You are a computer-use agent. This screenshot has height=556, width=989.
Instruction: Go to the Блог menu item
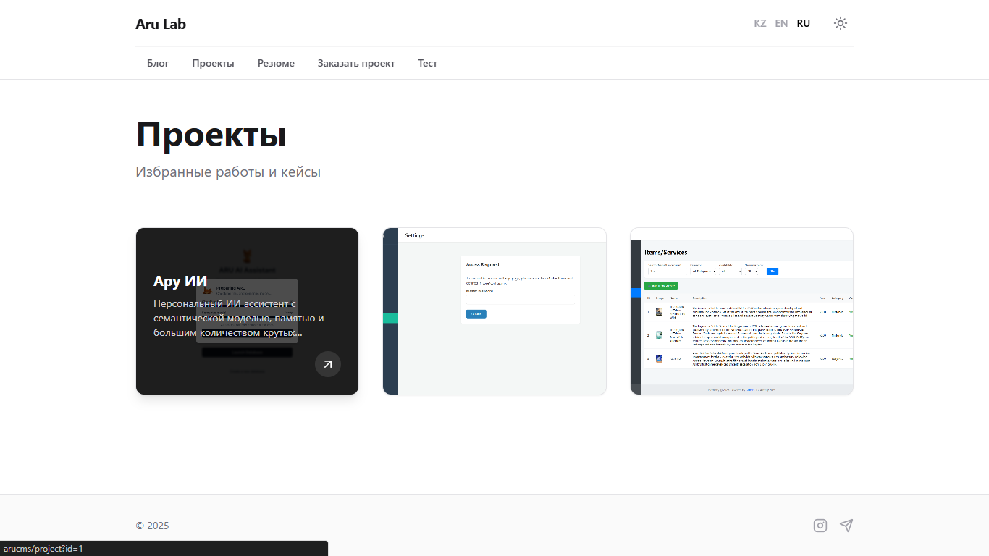tap(158, 63)
